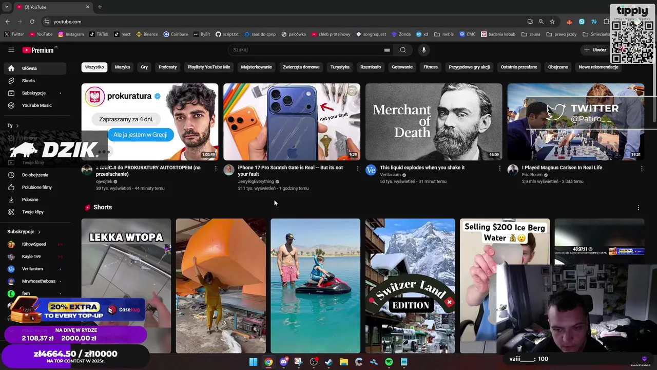Image resolution: width=657 pixels, height=370 pixels.
Task: Select the Zwierzęta domowe filter chip
Action: tap(301, 67)
